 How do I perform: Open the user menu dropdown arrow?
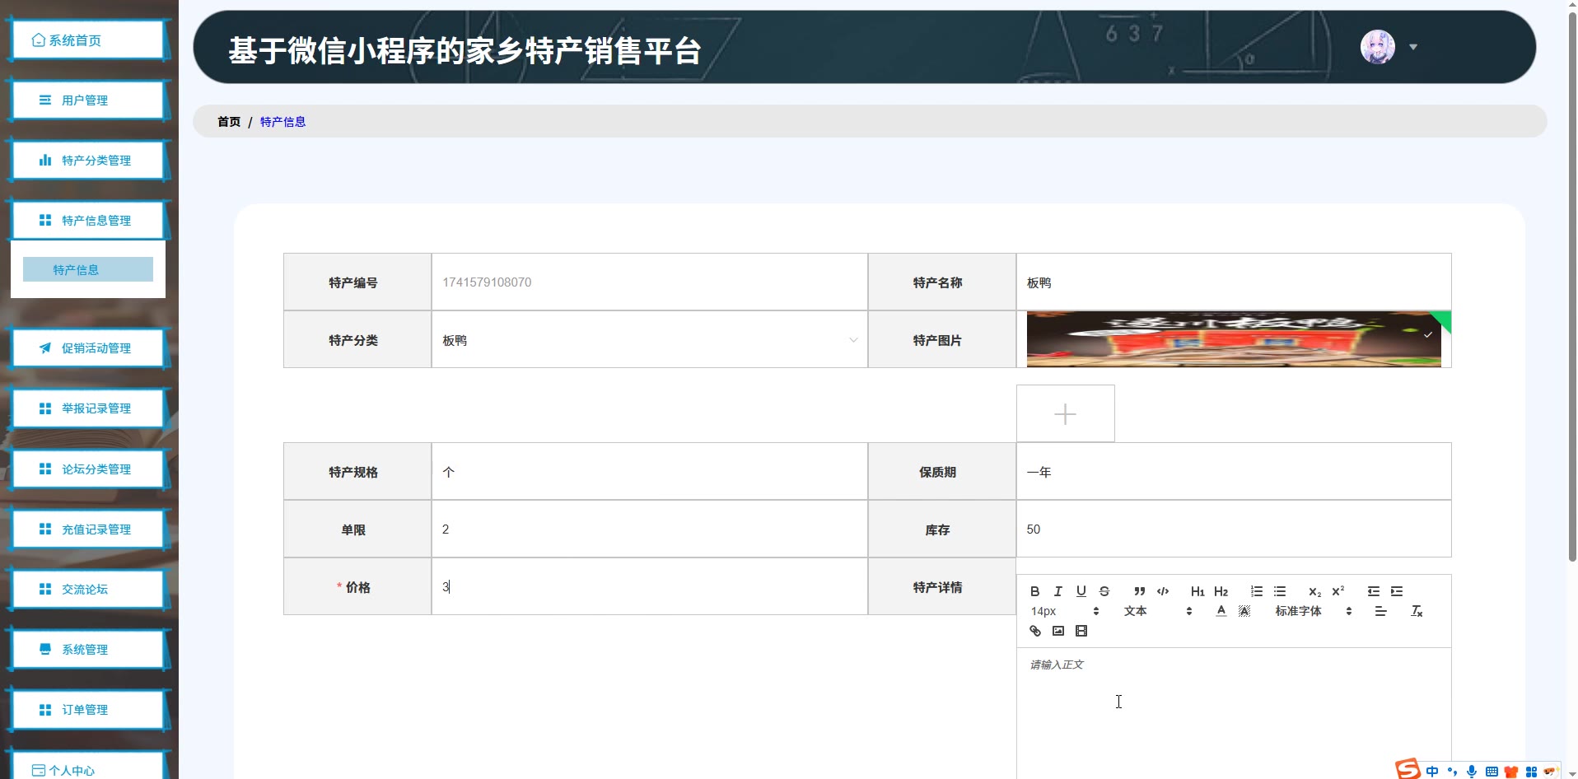pyautogui.click(x=1413, y=47)
